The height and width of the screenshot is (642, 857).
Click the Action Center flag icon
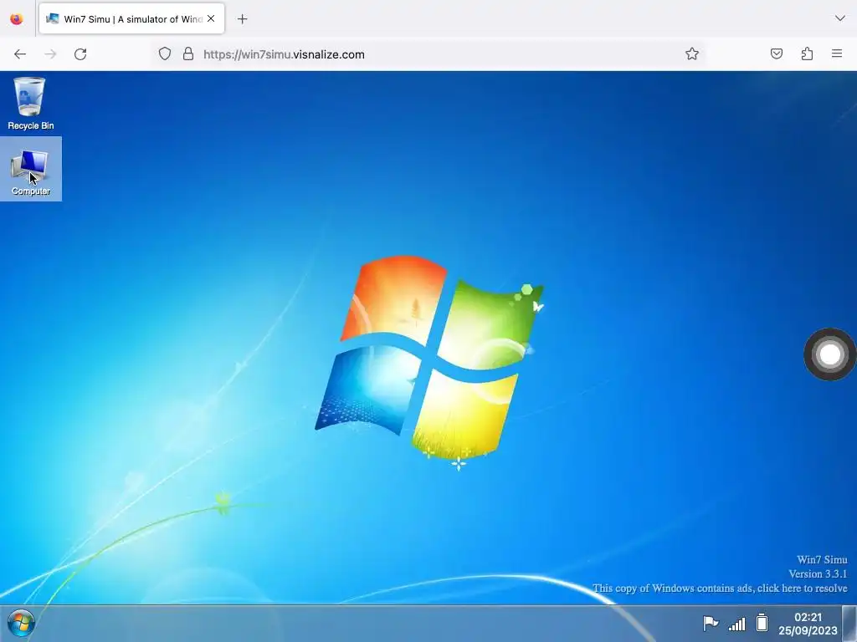tap(711, 623)
